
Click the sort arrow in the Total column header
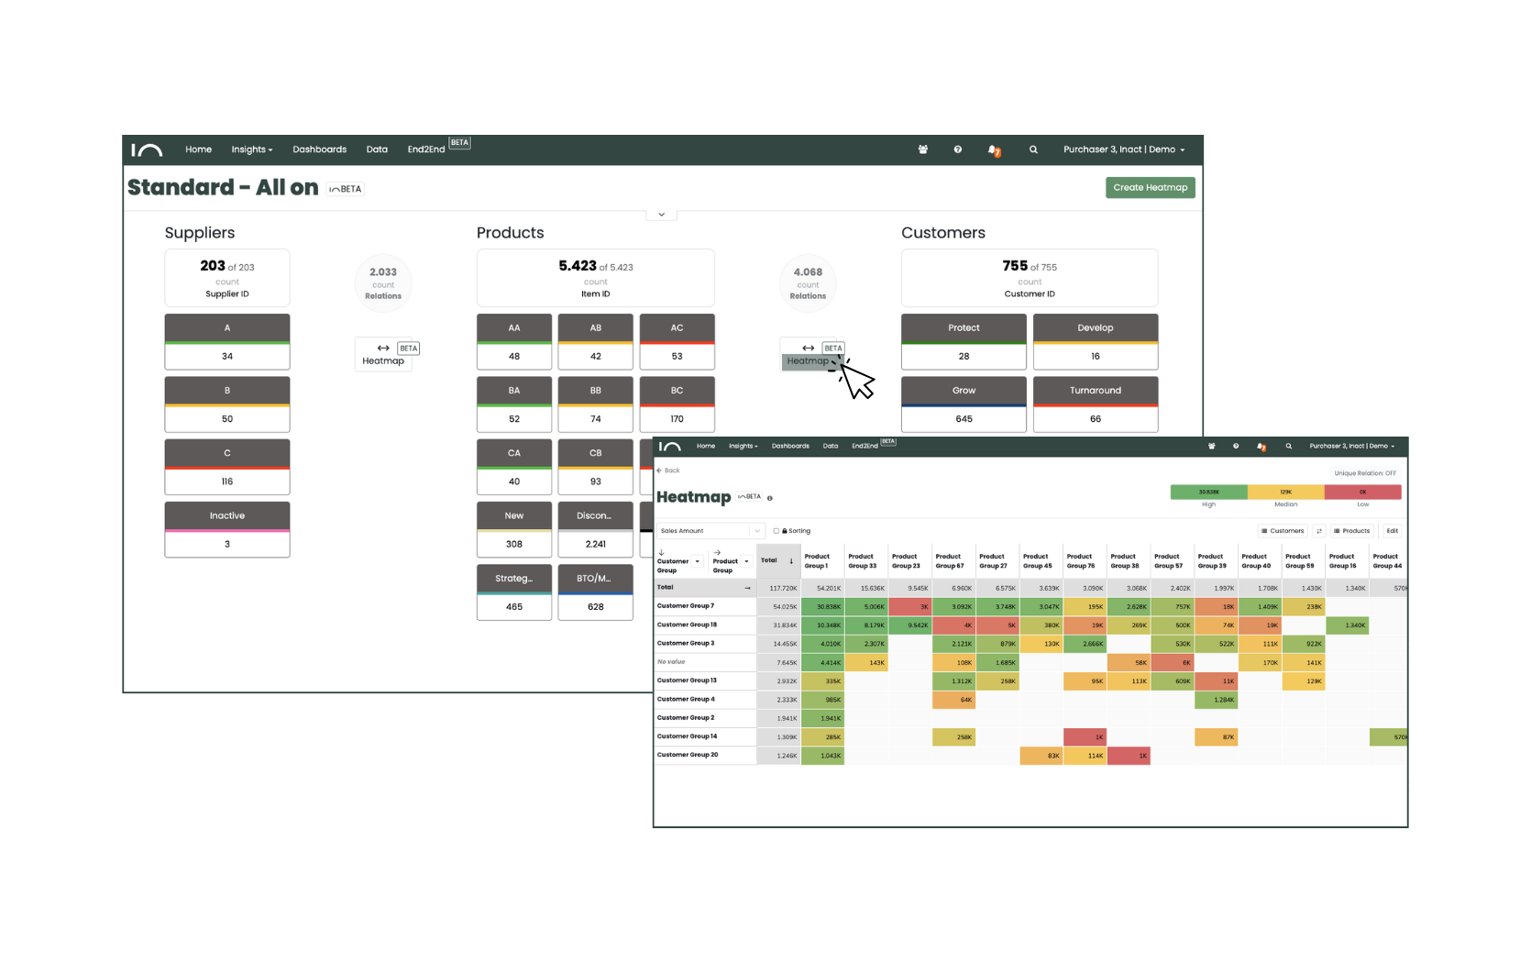click(x=791, y=560)
